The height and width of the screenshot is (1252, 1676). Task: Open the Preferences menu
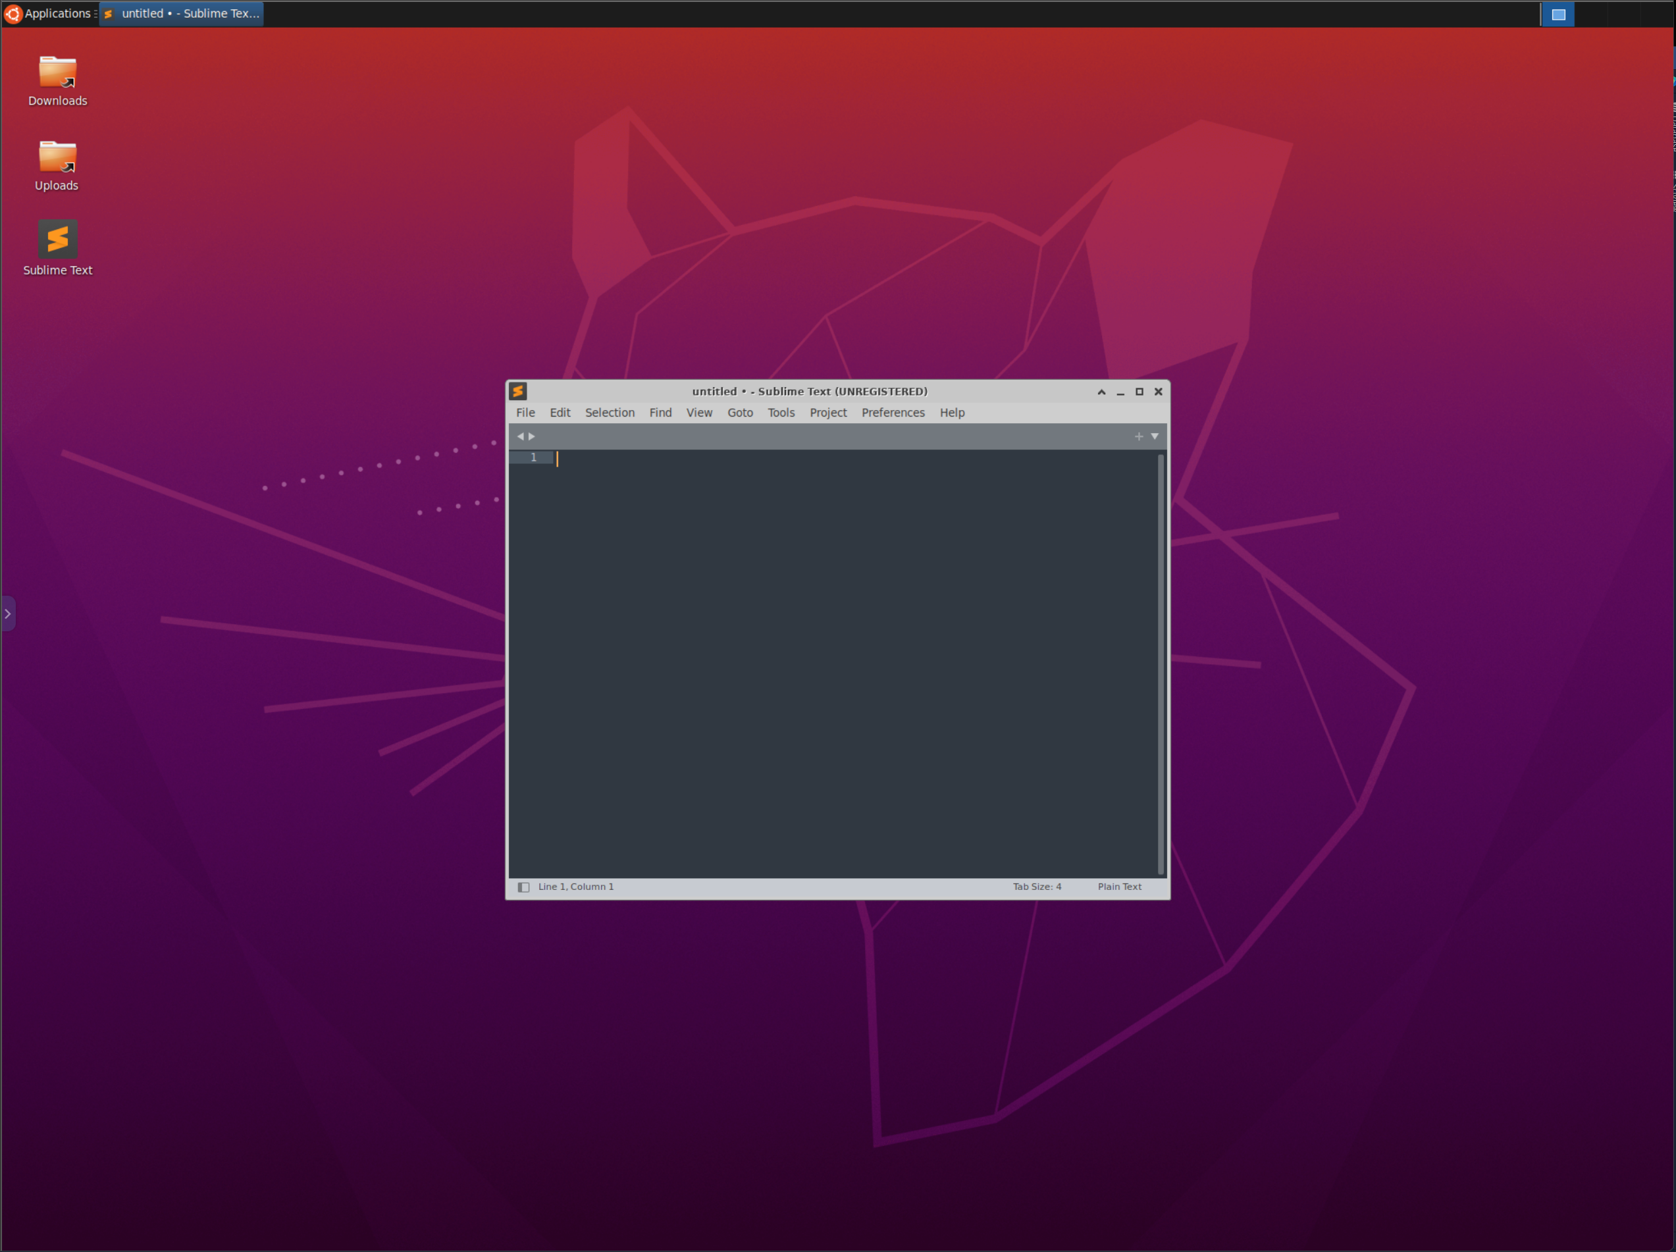[x=893, y=412]
